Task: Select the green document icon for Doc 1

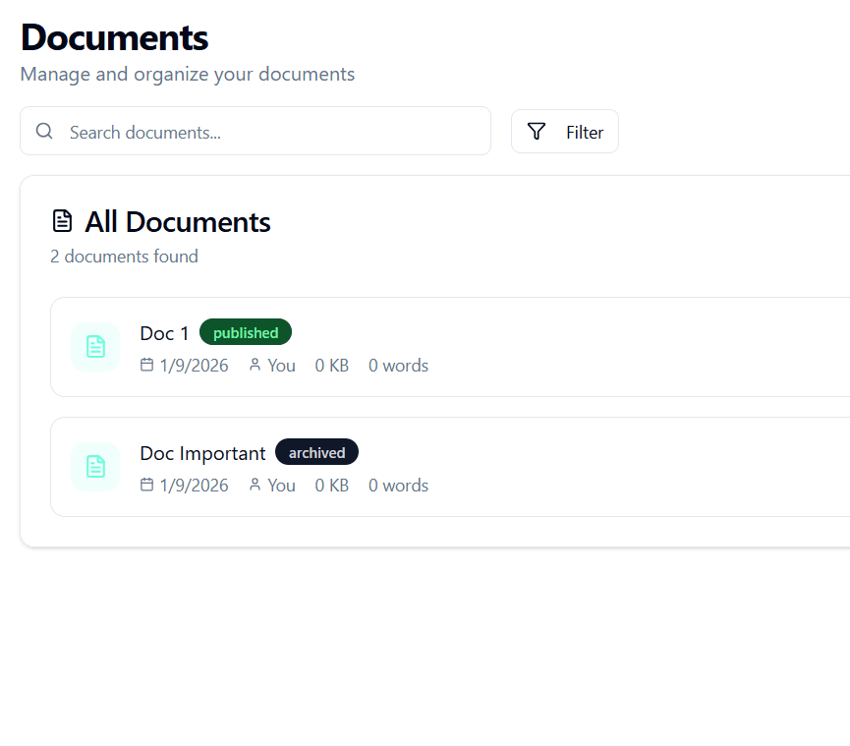Action: click(x=95, y=347)
